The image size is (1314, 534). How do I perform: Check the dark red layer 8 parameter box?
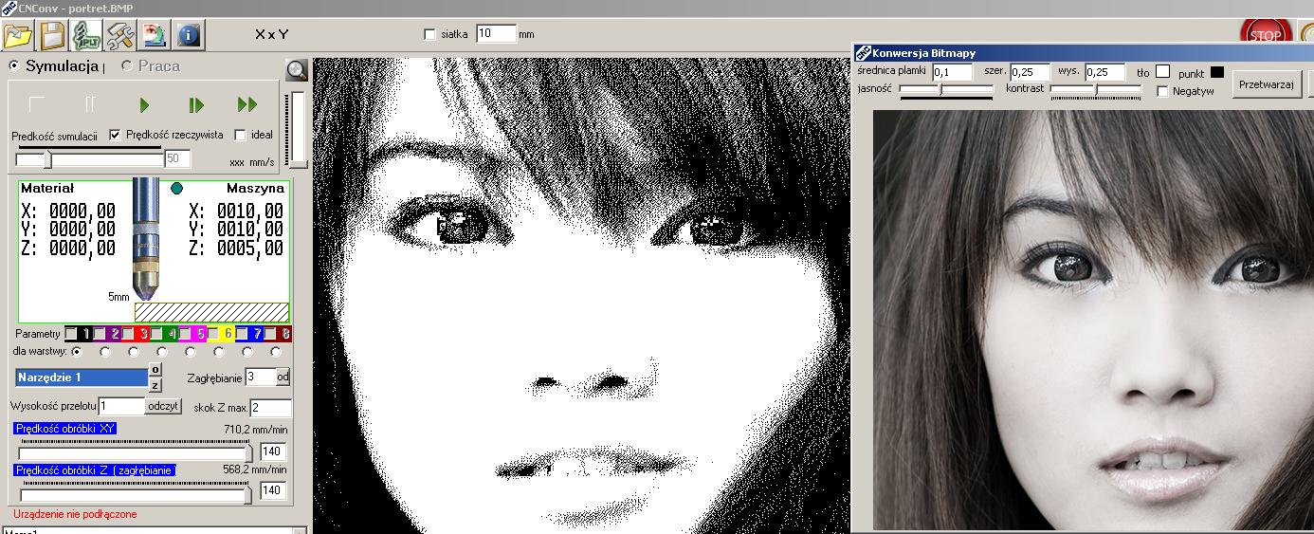(270, 334)
